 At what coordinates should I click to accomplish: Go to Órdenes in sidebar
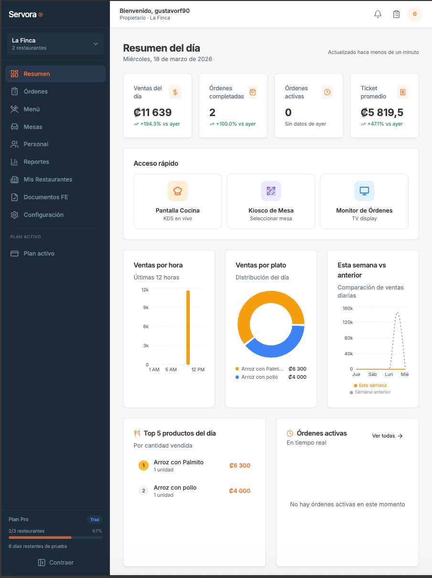click(36, 92)
